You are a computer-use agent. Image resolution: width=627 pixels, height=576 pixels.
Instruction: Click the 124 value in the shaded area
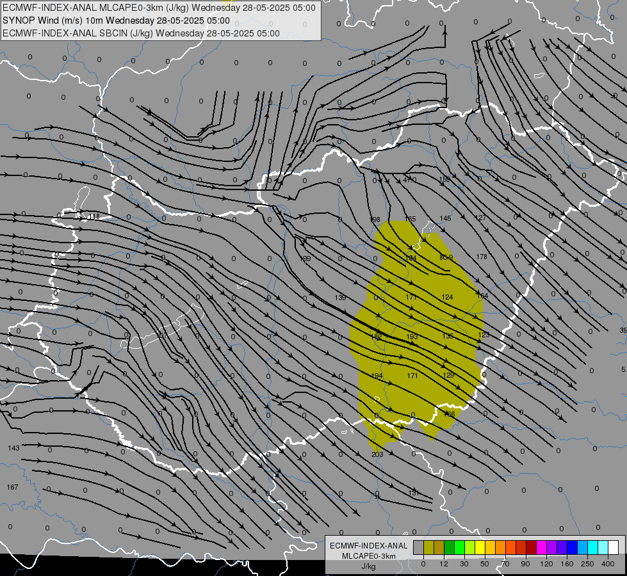(x=447, y=297)
